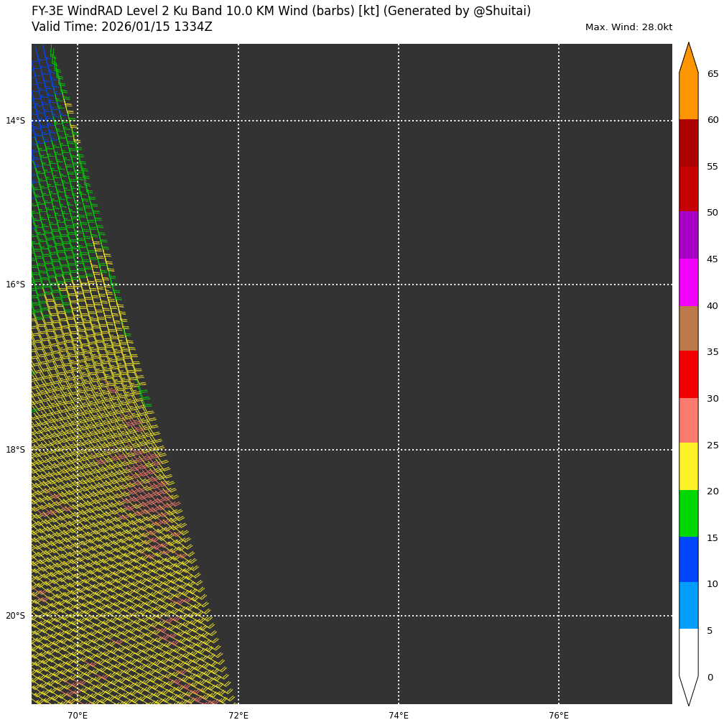Click the 76°E longitude axis label
The image size is (724, 725).
559,716
